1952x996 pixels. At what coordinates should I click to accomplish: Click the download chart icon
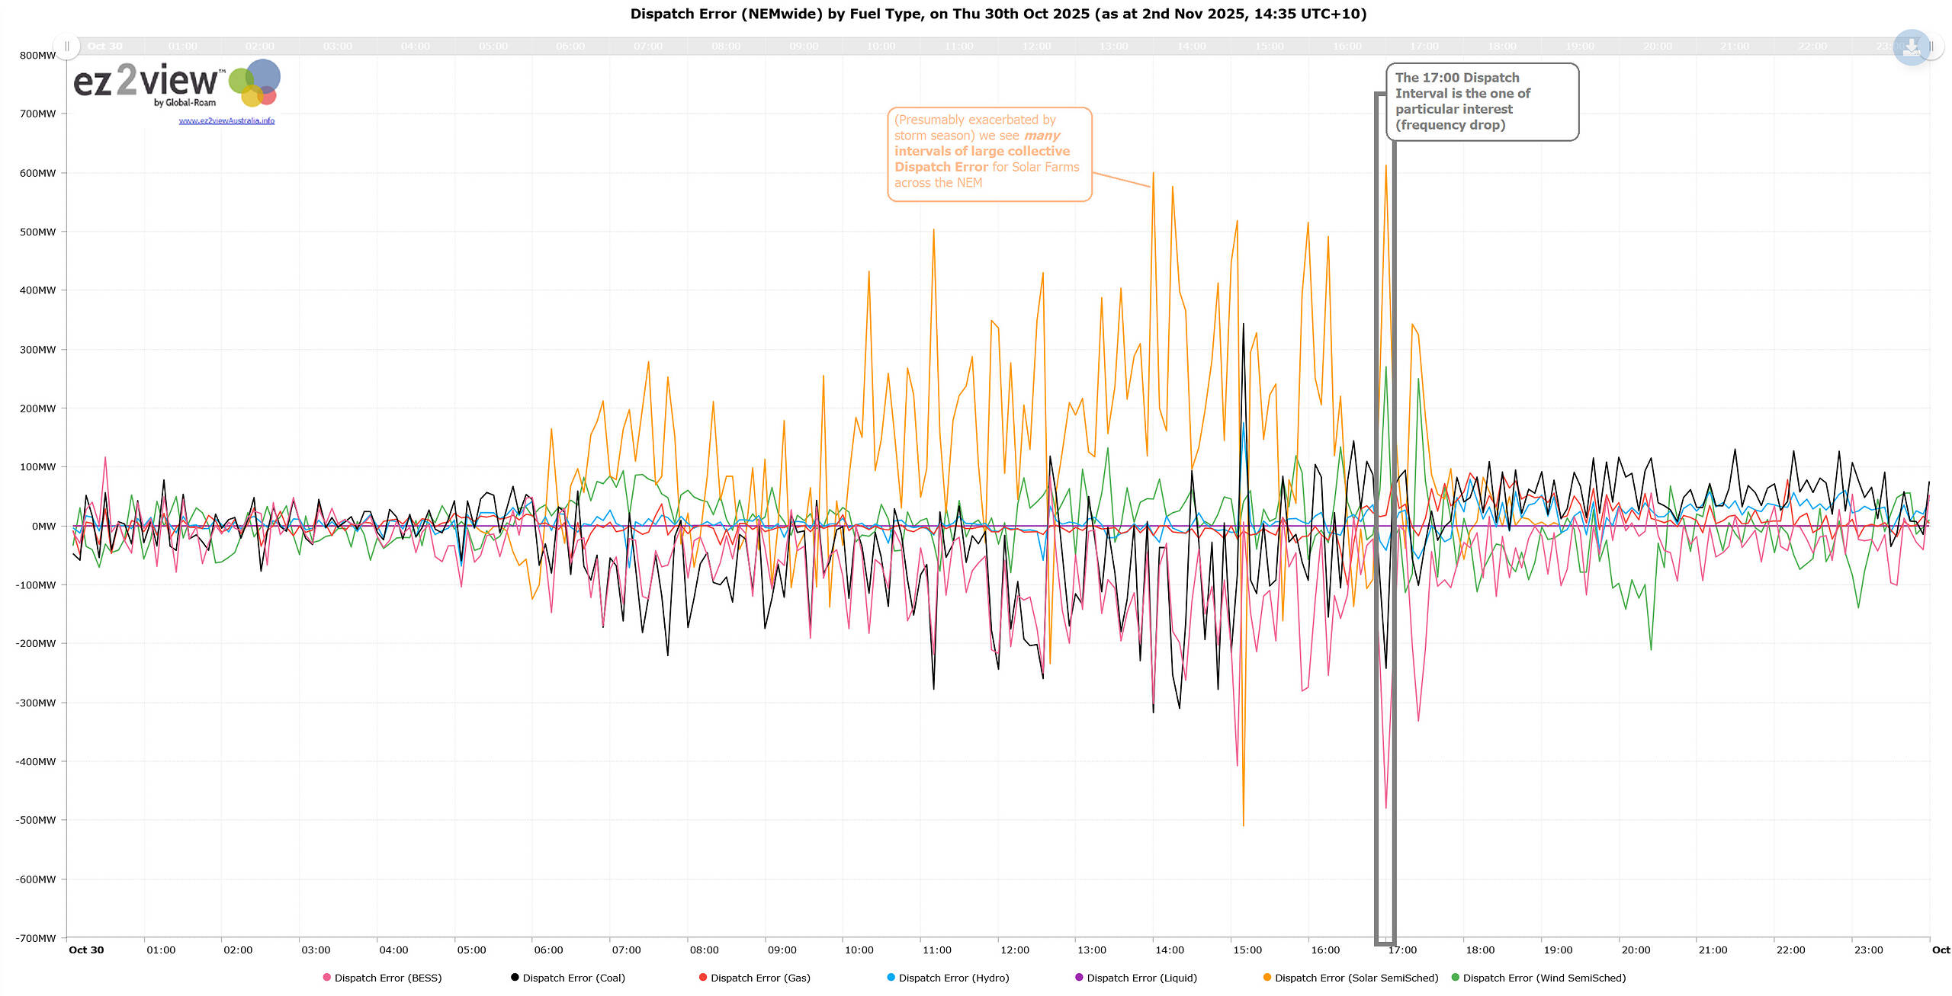[1911, 47]
